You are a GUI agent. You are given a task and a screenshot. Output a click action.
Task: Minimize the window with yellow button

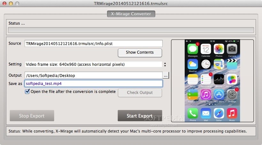[x=11, y=4]
